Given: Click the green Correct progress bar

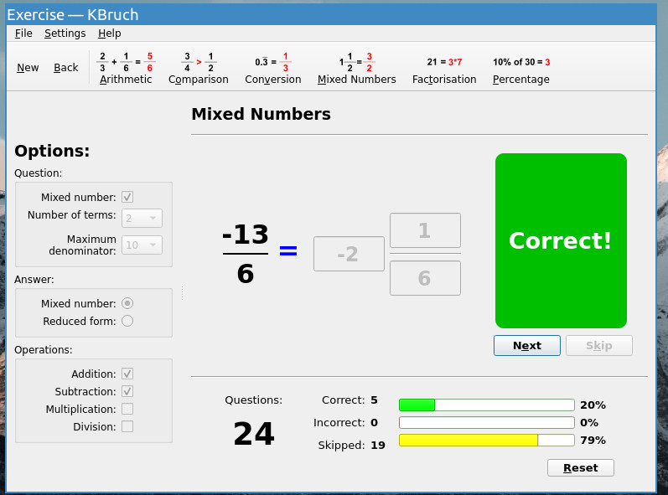Looking at the screenshot, I should (x=486, y=405).
